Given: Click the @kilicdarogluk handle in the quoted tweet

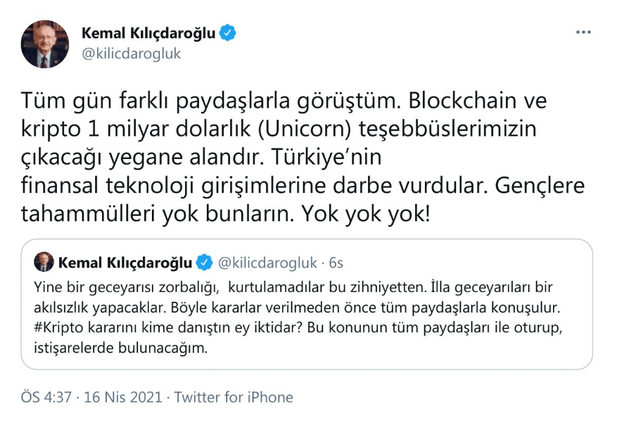Looking at the screenshot, I should pyautogui.click(x=268, y=263).
